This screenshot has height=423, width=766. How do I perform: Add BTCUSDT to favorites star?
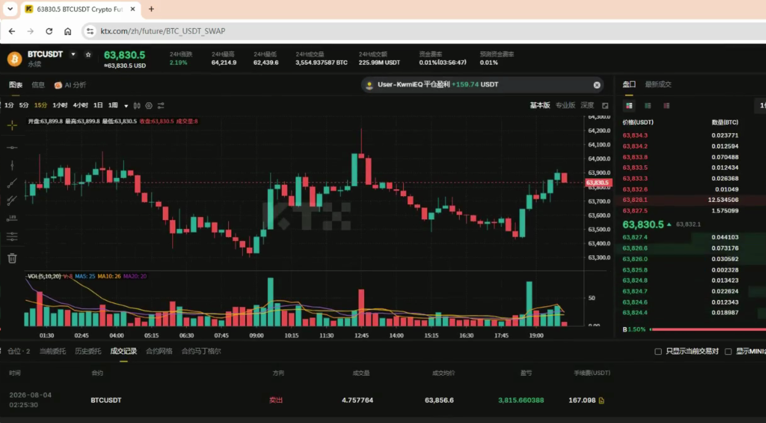88,55
